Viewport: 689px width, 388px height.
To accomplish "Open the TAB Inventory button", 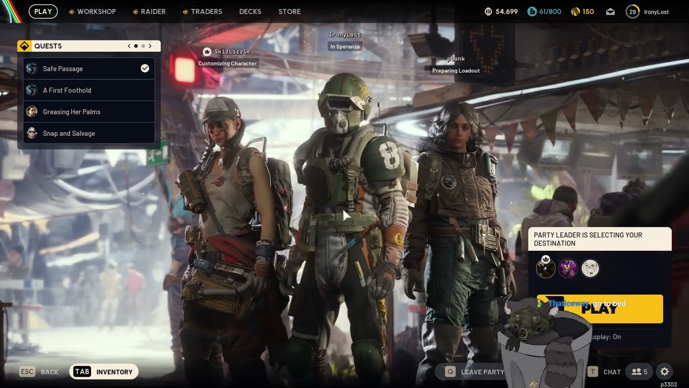I will (104, 372).
